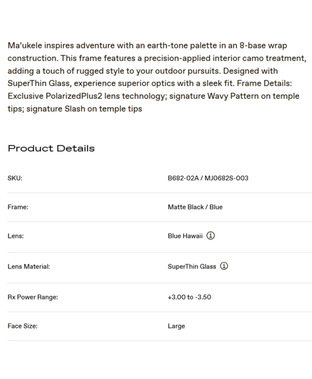This screenshot has width=312, height=379.
Task: Click the Large face size value
Action: (177, 326)
